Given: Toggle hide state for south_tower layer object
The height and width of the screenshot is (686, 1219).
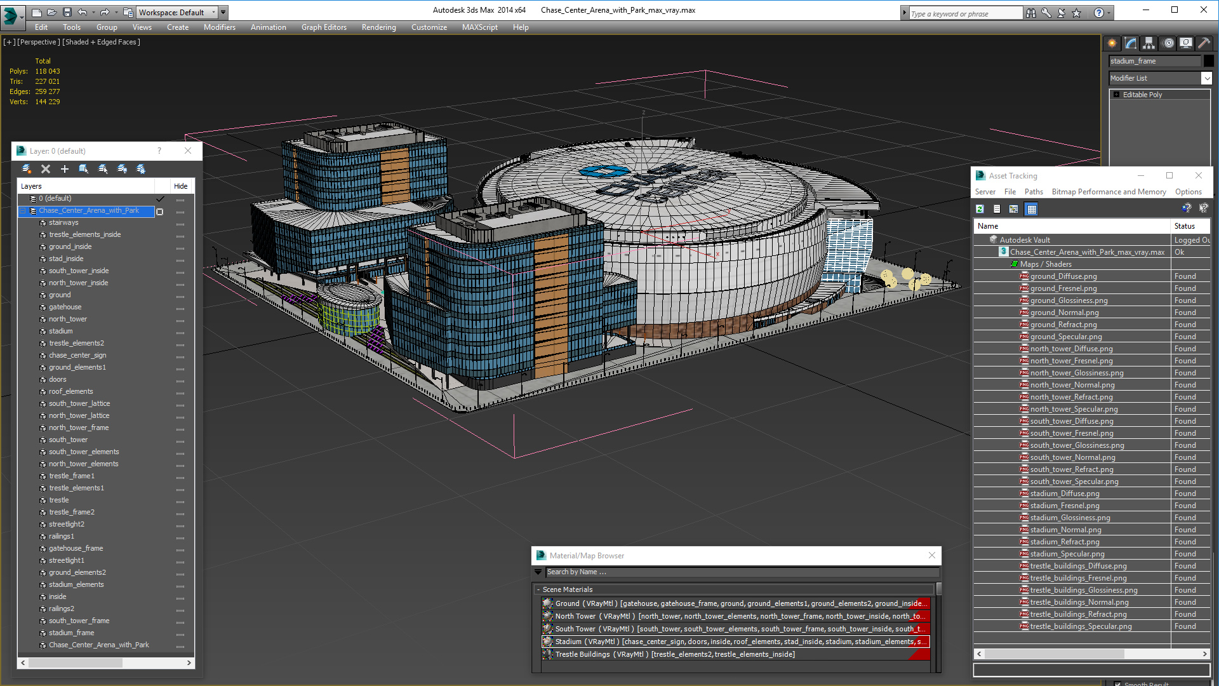Looking at the screenshot, I should tap(180, 441).
